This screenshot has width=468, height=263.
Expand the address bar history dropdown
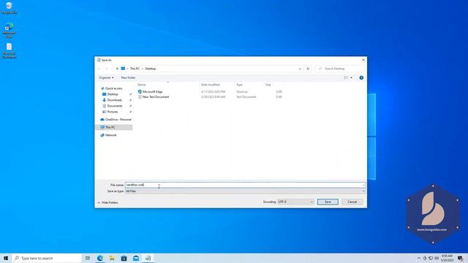point(300,69)
